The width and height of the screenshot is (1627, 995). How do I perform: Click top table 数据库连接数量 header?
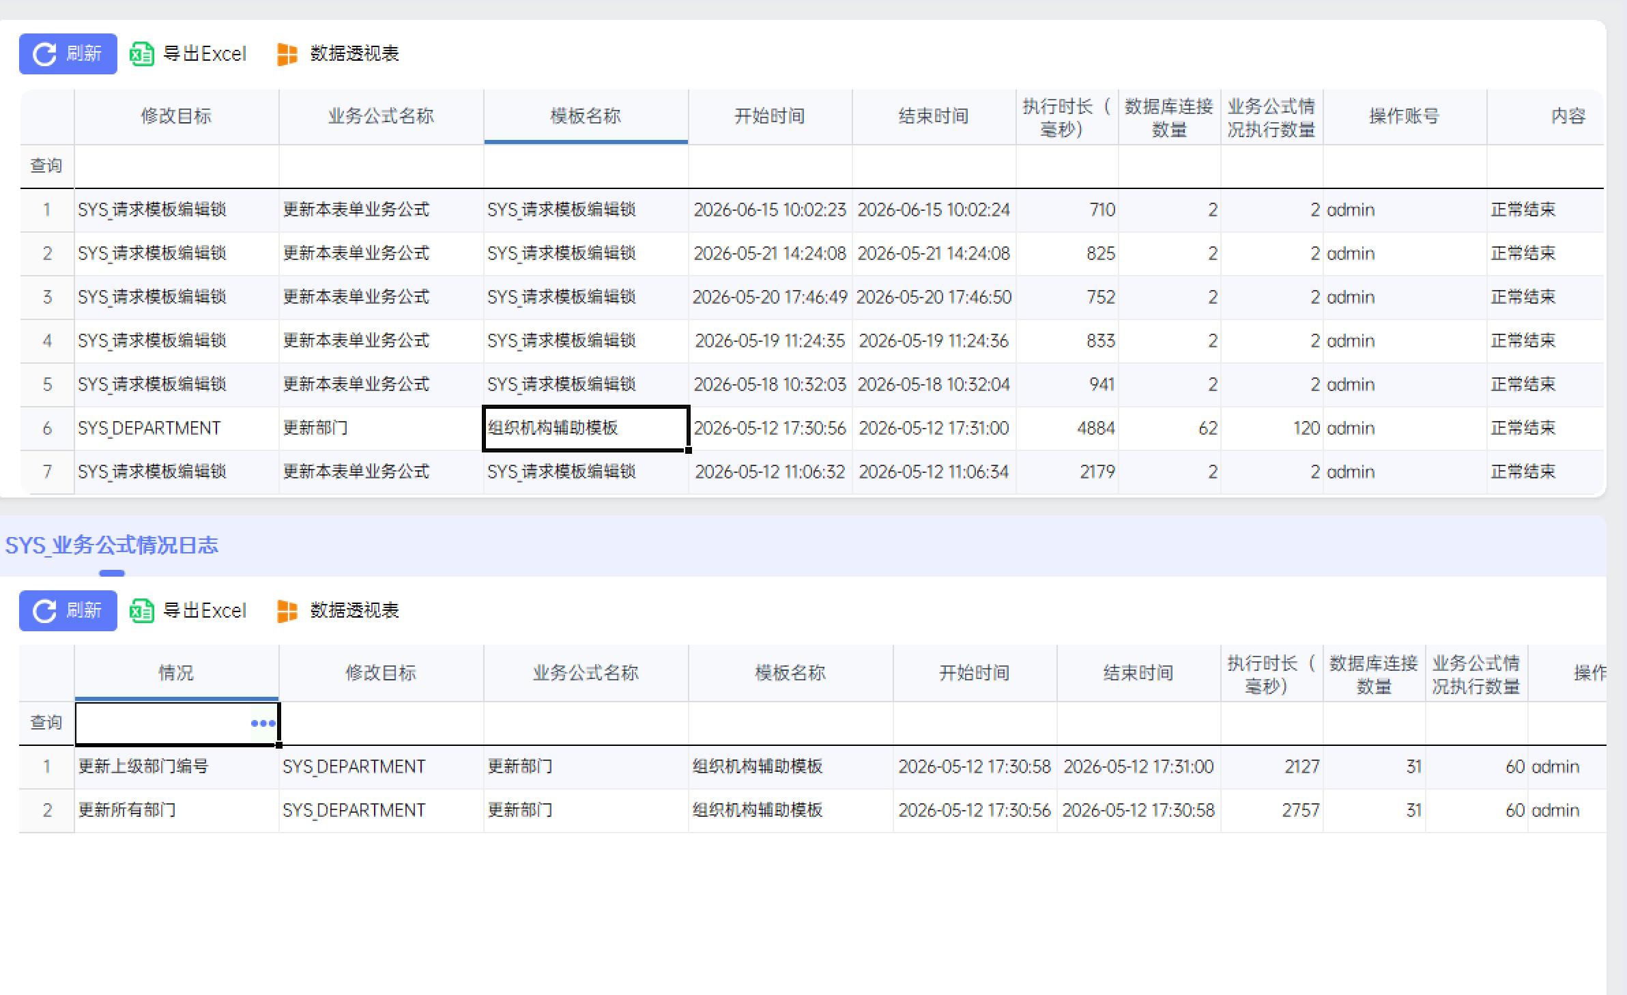point(1170,117)
